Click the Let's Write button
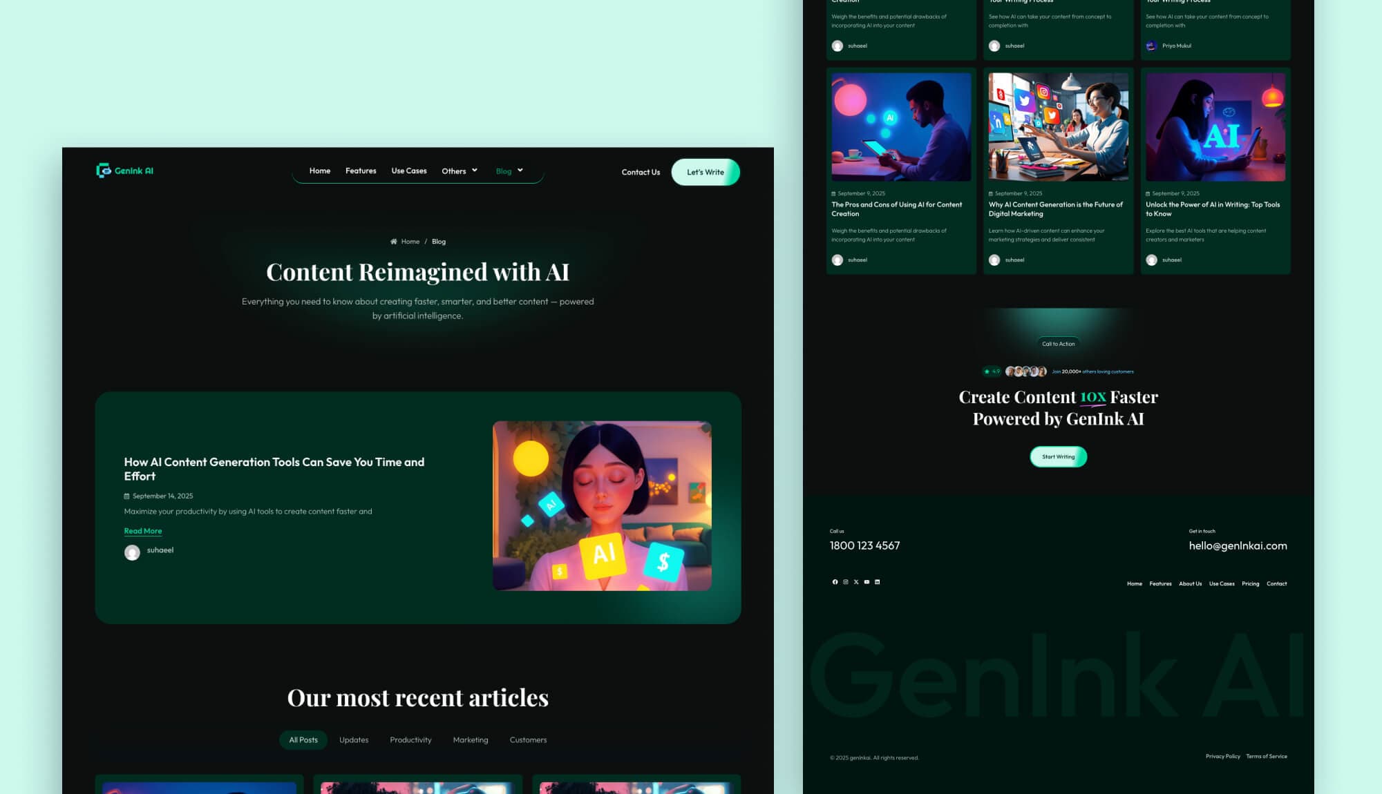The height and width of the screenshot is (794, 1382). coord(706,172)
